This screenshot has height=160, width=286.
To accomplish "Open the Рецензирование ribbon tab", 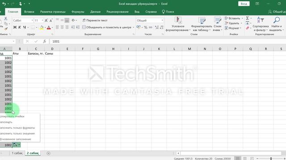I will pyautogui.click(x=118, y=12).
